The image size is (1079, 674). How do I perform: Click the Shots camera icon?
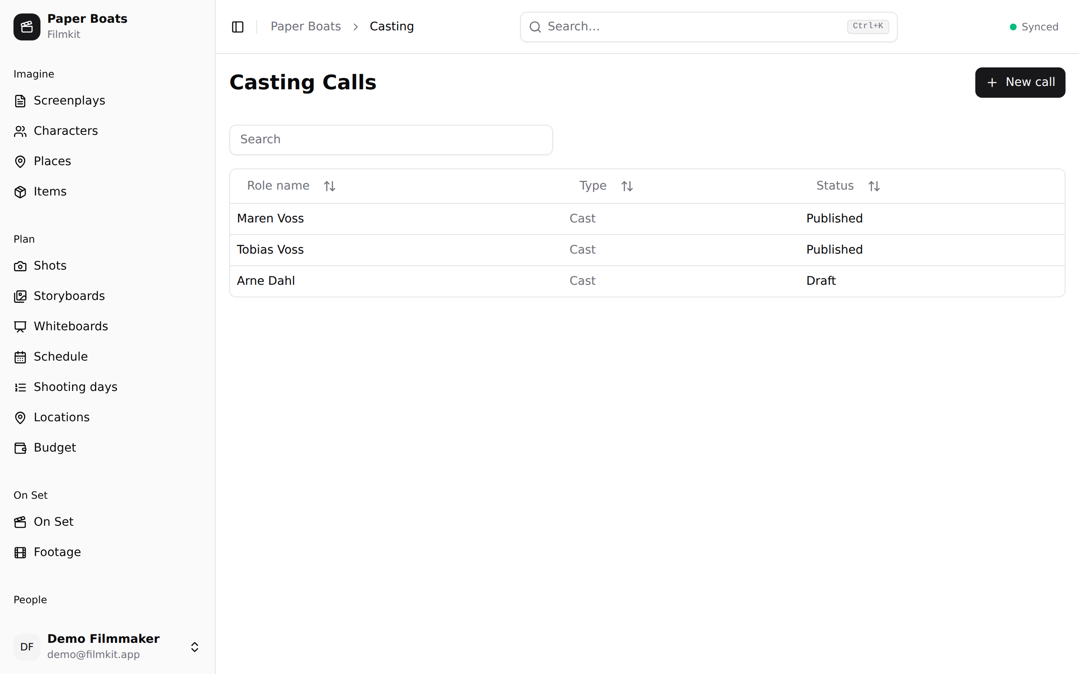pyautogui.click(x=20, y=266)
